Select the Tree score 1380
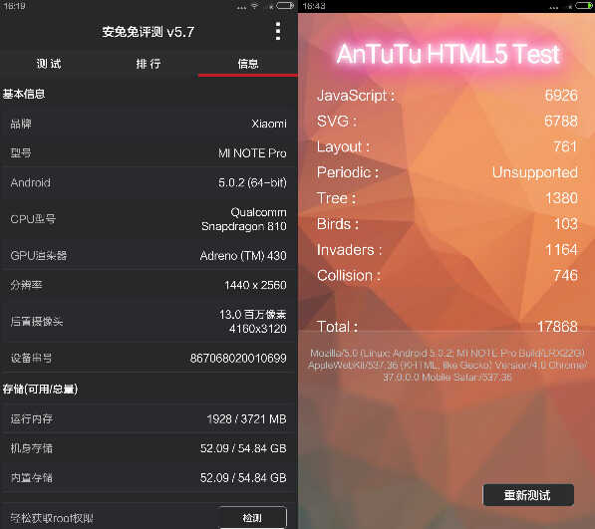 tap(561, 198)
